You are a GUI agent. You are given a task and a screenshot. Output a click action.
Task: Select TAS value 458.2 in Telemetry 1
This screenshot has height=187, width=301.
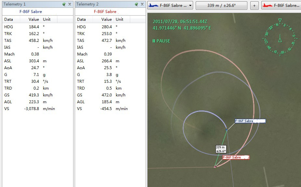[34, 41]
